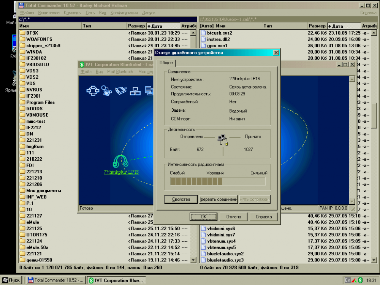380x285 pixels.
Task: Click left panel scrollbar down arrow
Action: 193,260
